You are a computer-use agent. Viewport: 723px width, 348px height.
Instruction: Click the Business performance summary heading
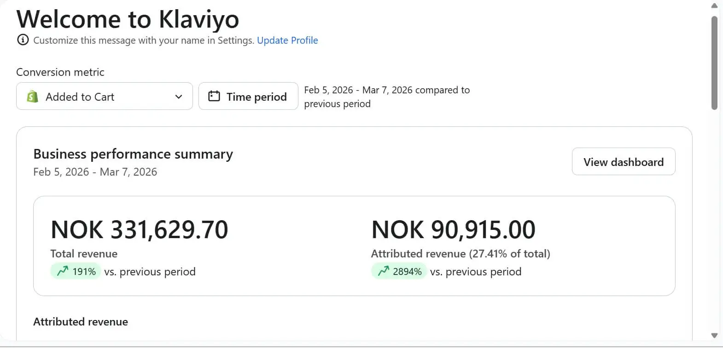(x=133, y=154)
